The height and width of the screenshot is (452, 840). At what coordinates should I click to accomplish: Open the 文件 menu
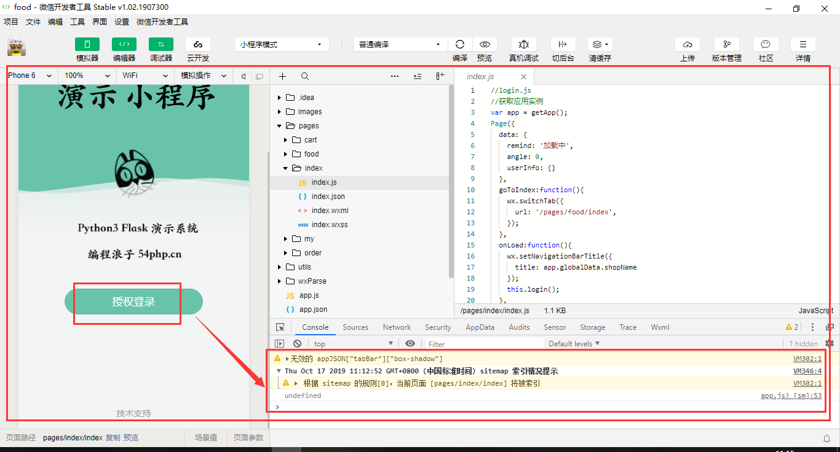pyautogui.click(x=33, y=22)
